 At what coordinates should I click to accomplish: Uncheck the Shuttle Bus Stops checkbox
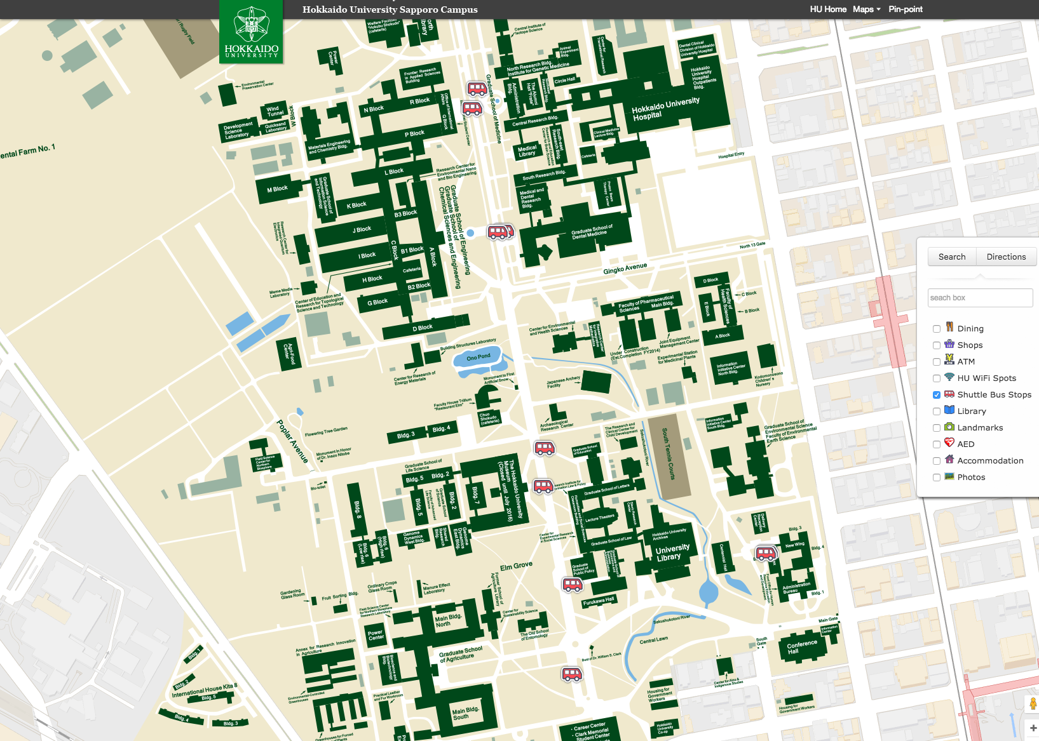click(937, 395)
